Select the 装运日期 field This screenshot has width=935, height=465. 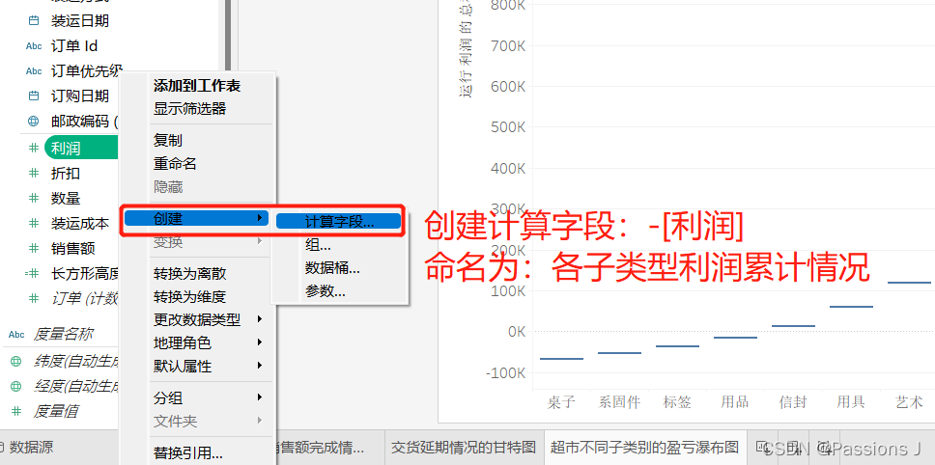click(x=80, y=21)
